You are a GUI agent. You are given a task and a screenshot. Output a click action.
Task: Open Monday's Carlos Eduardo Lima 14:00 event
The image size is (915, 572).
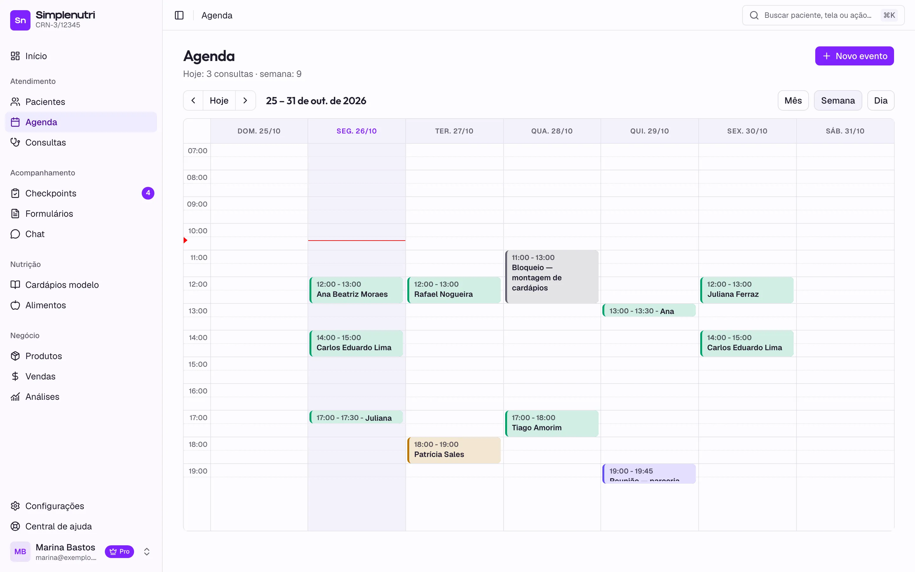coord(356,343)
